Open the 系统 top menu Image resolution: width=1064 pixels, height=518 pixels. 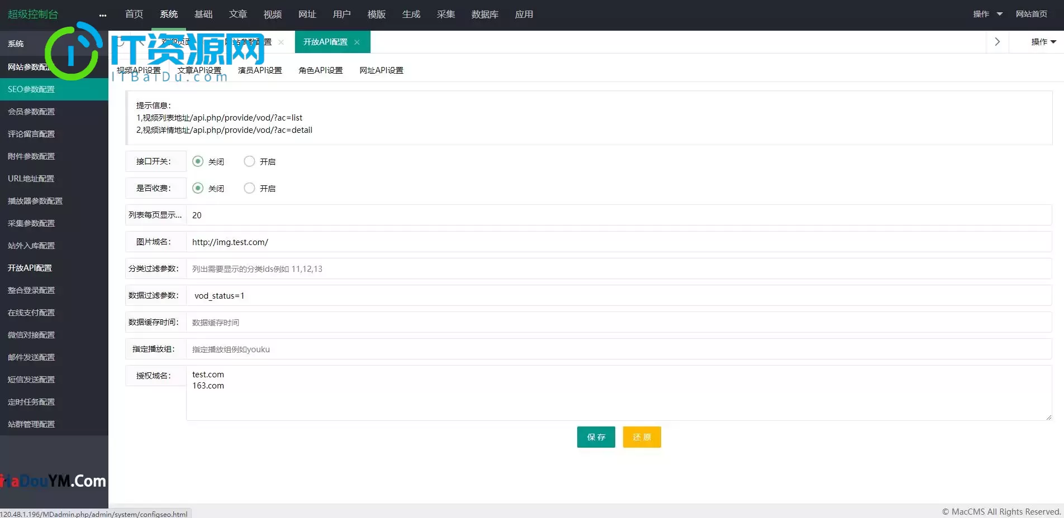coord(169,15)
